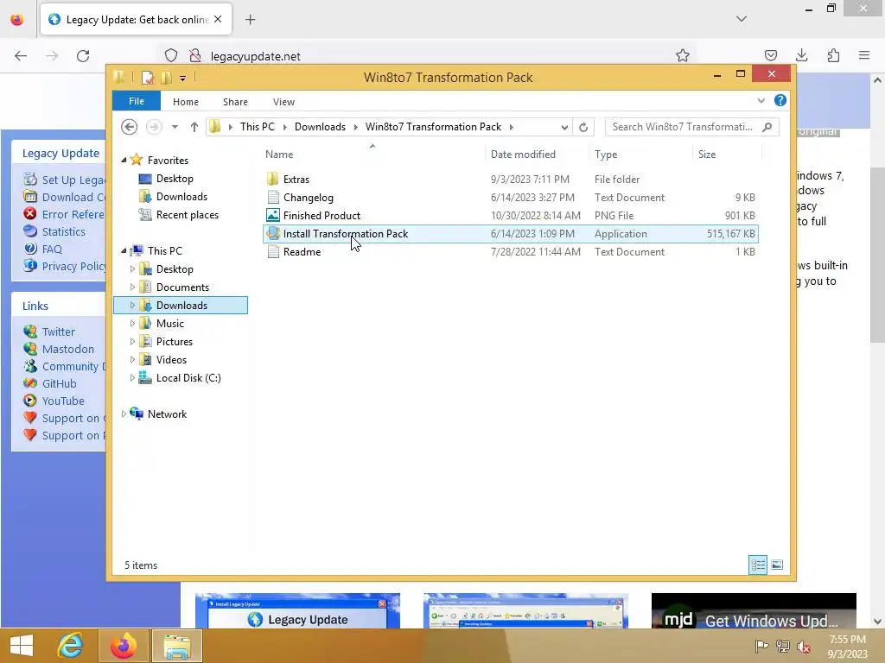Click File Explorer taskbar button

click(176, 646)
